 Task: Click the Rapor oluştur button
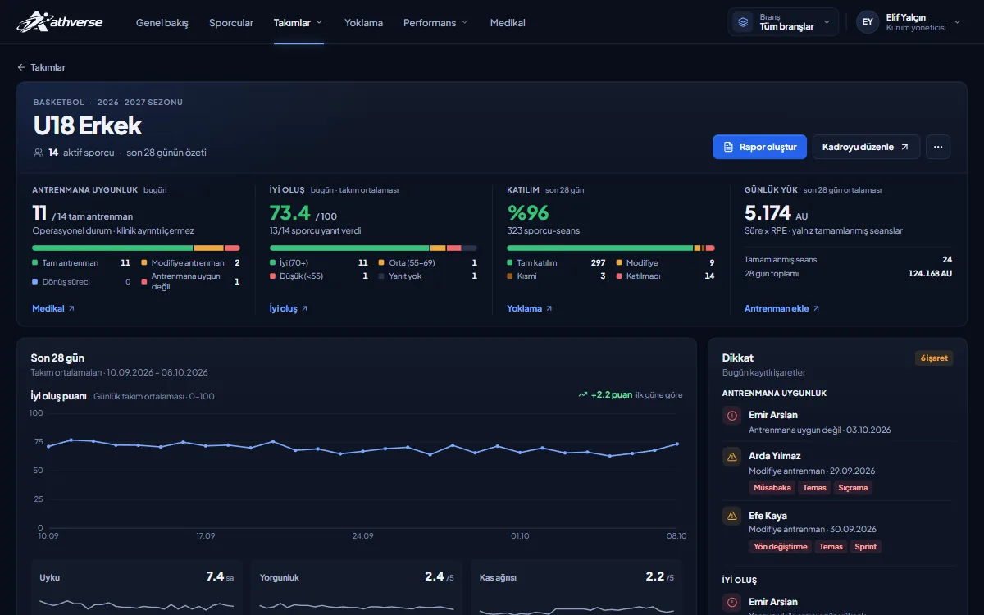click(x=759, y=147)
